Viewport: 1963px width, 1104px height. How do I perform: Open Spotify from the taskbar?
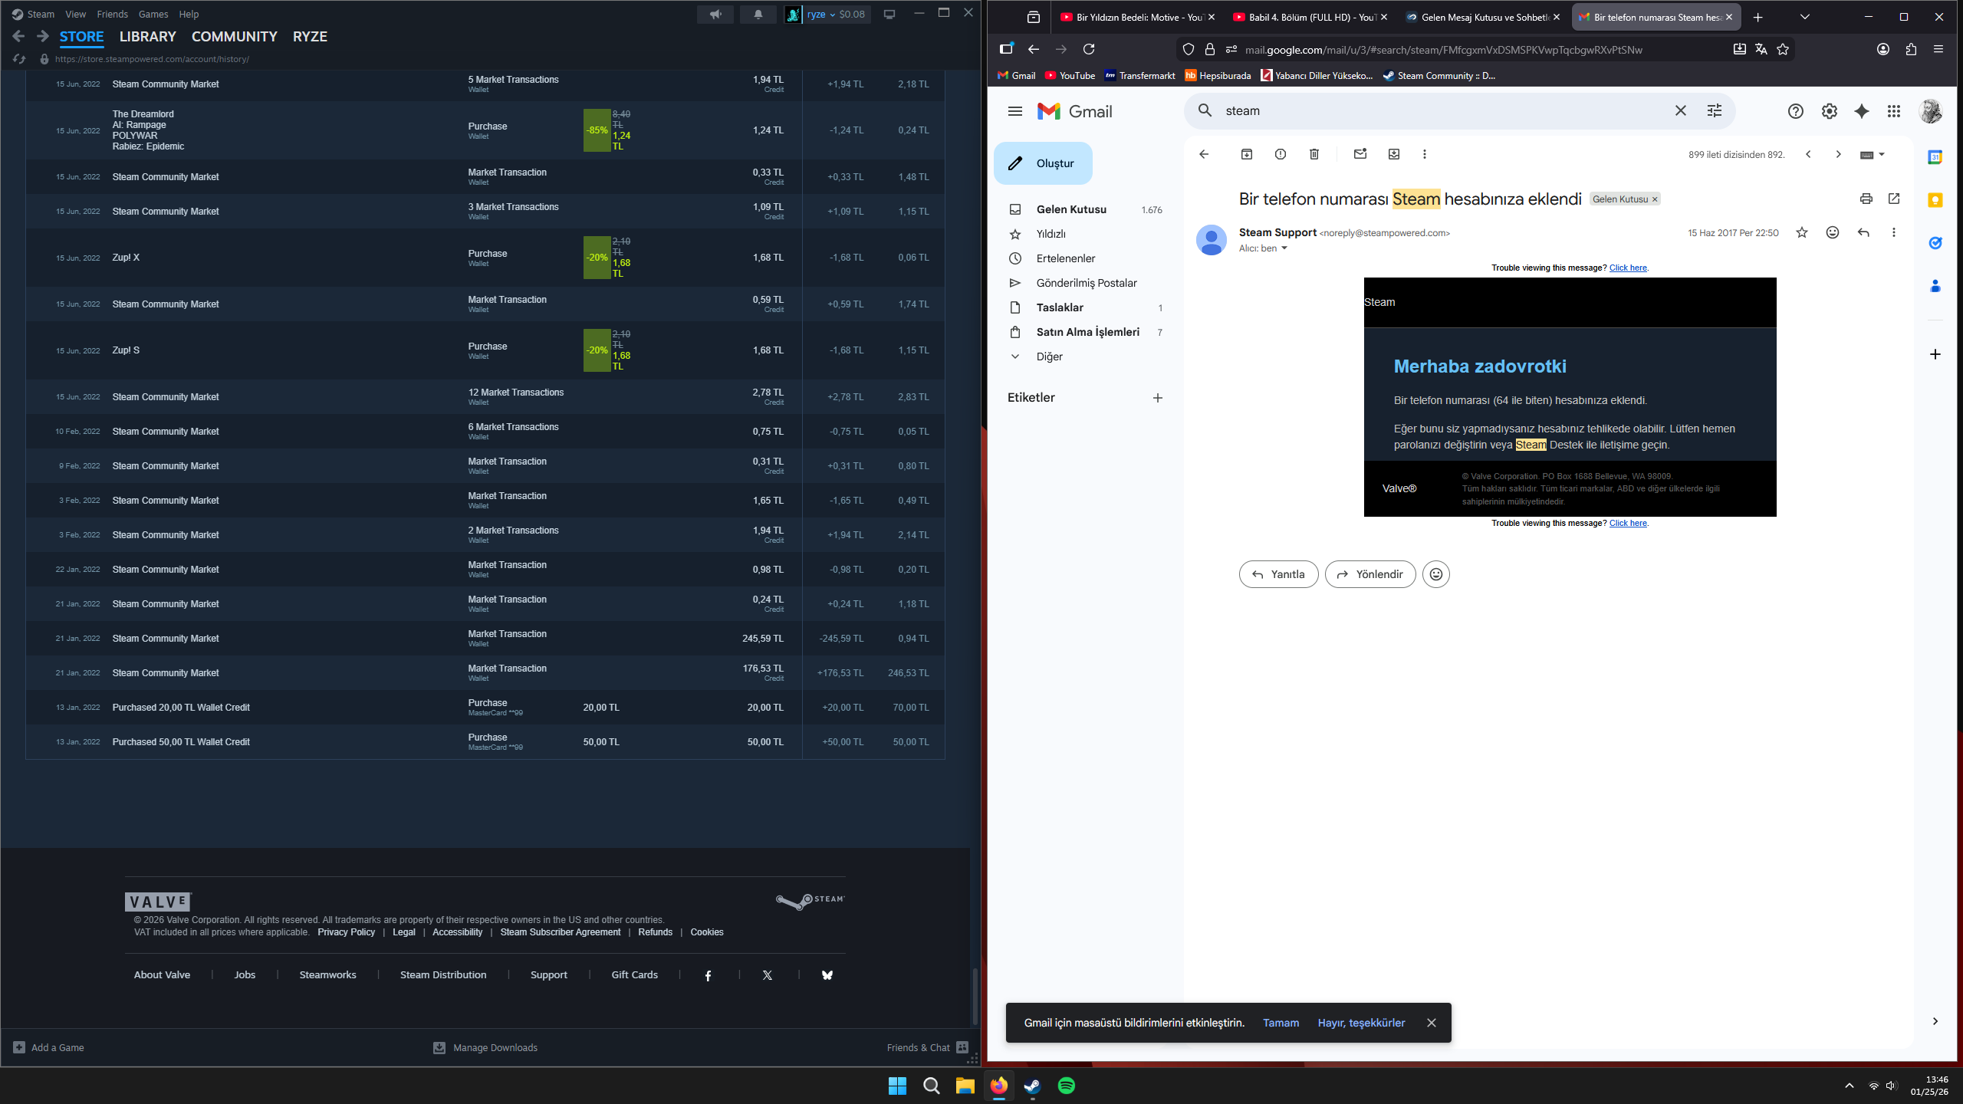[x=1067, y=1086]
